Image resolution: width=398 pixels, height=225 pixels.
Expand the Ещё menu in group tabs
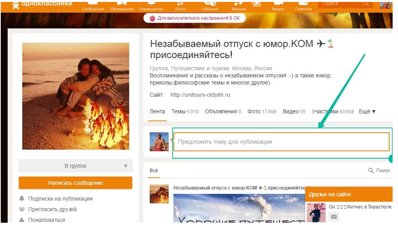367,111
